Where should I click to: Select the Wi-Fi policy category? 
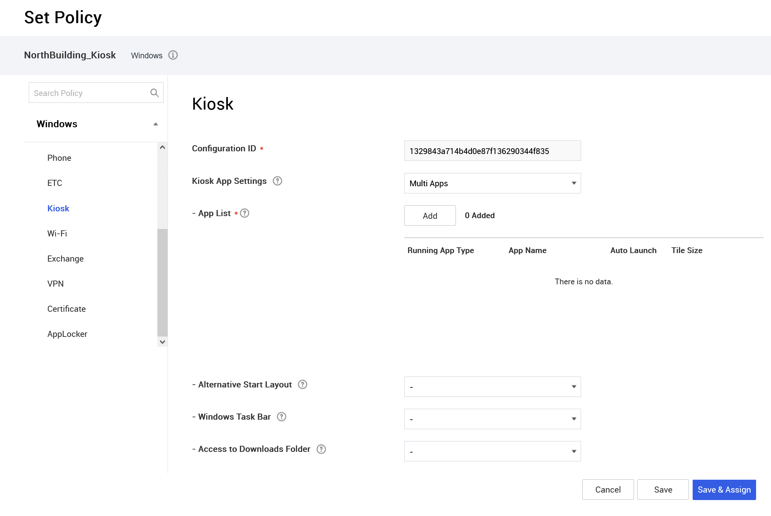[57, 233]
